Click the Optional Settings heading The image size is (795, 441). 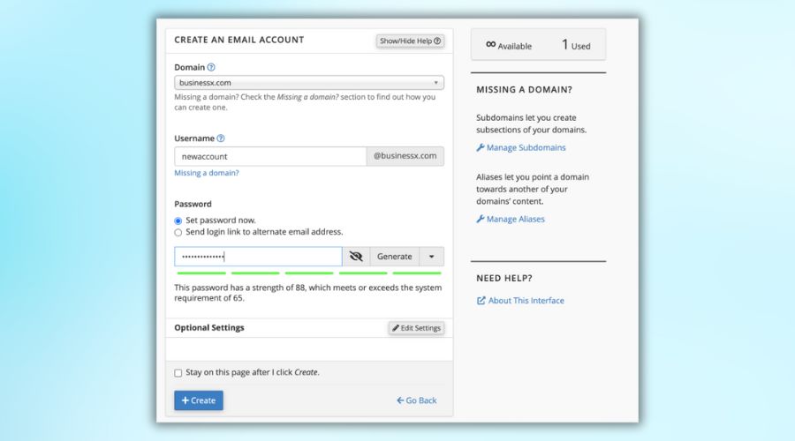208,327
